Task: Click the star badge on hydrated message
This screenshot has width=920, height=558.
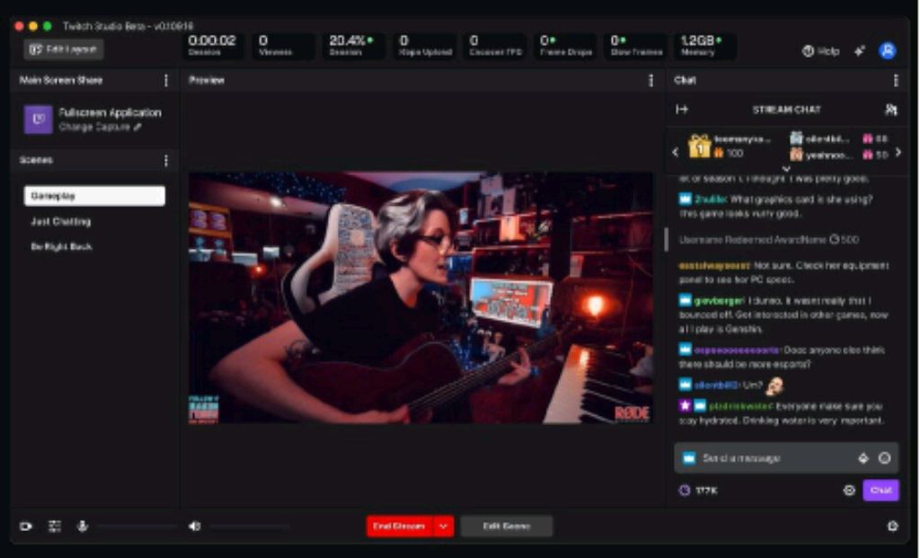Action: [x=685, y=405]
